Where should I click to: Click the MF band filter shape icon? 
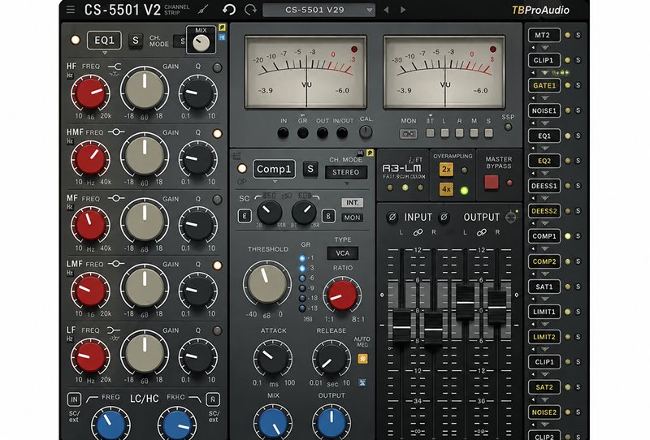(x=116, y=198)
